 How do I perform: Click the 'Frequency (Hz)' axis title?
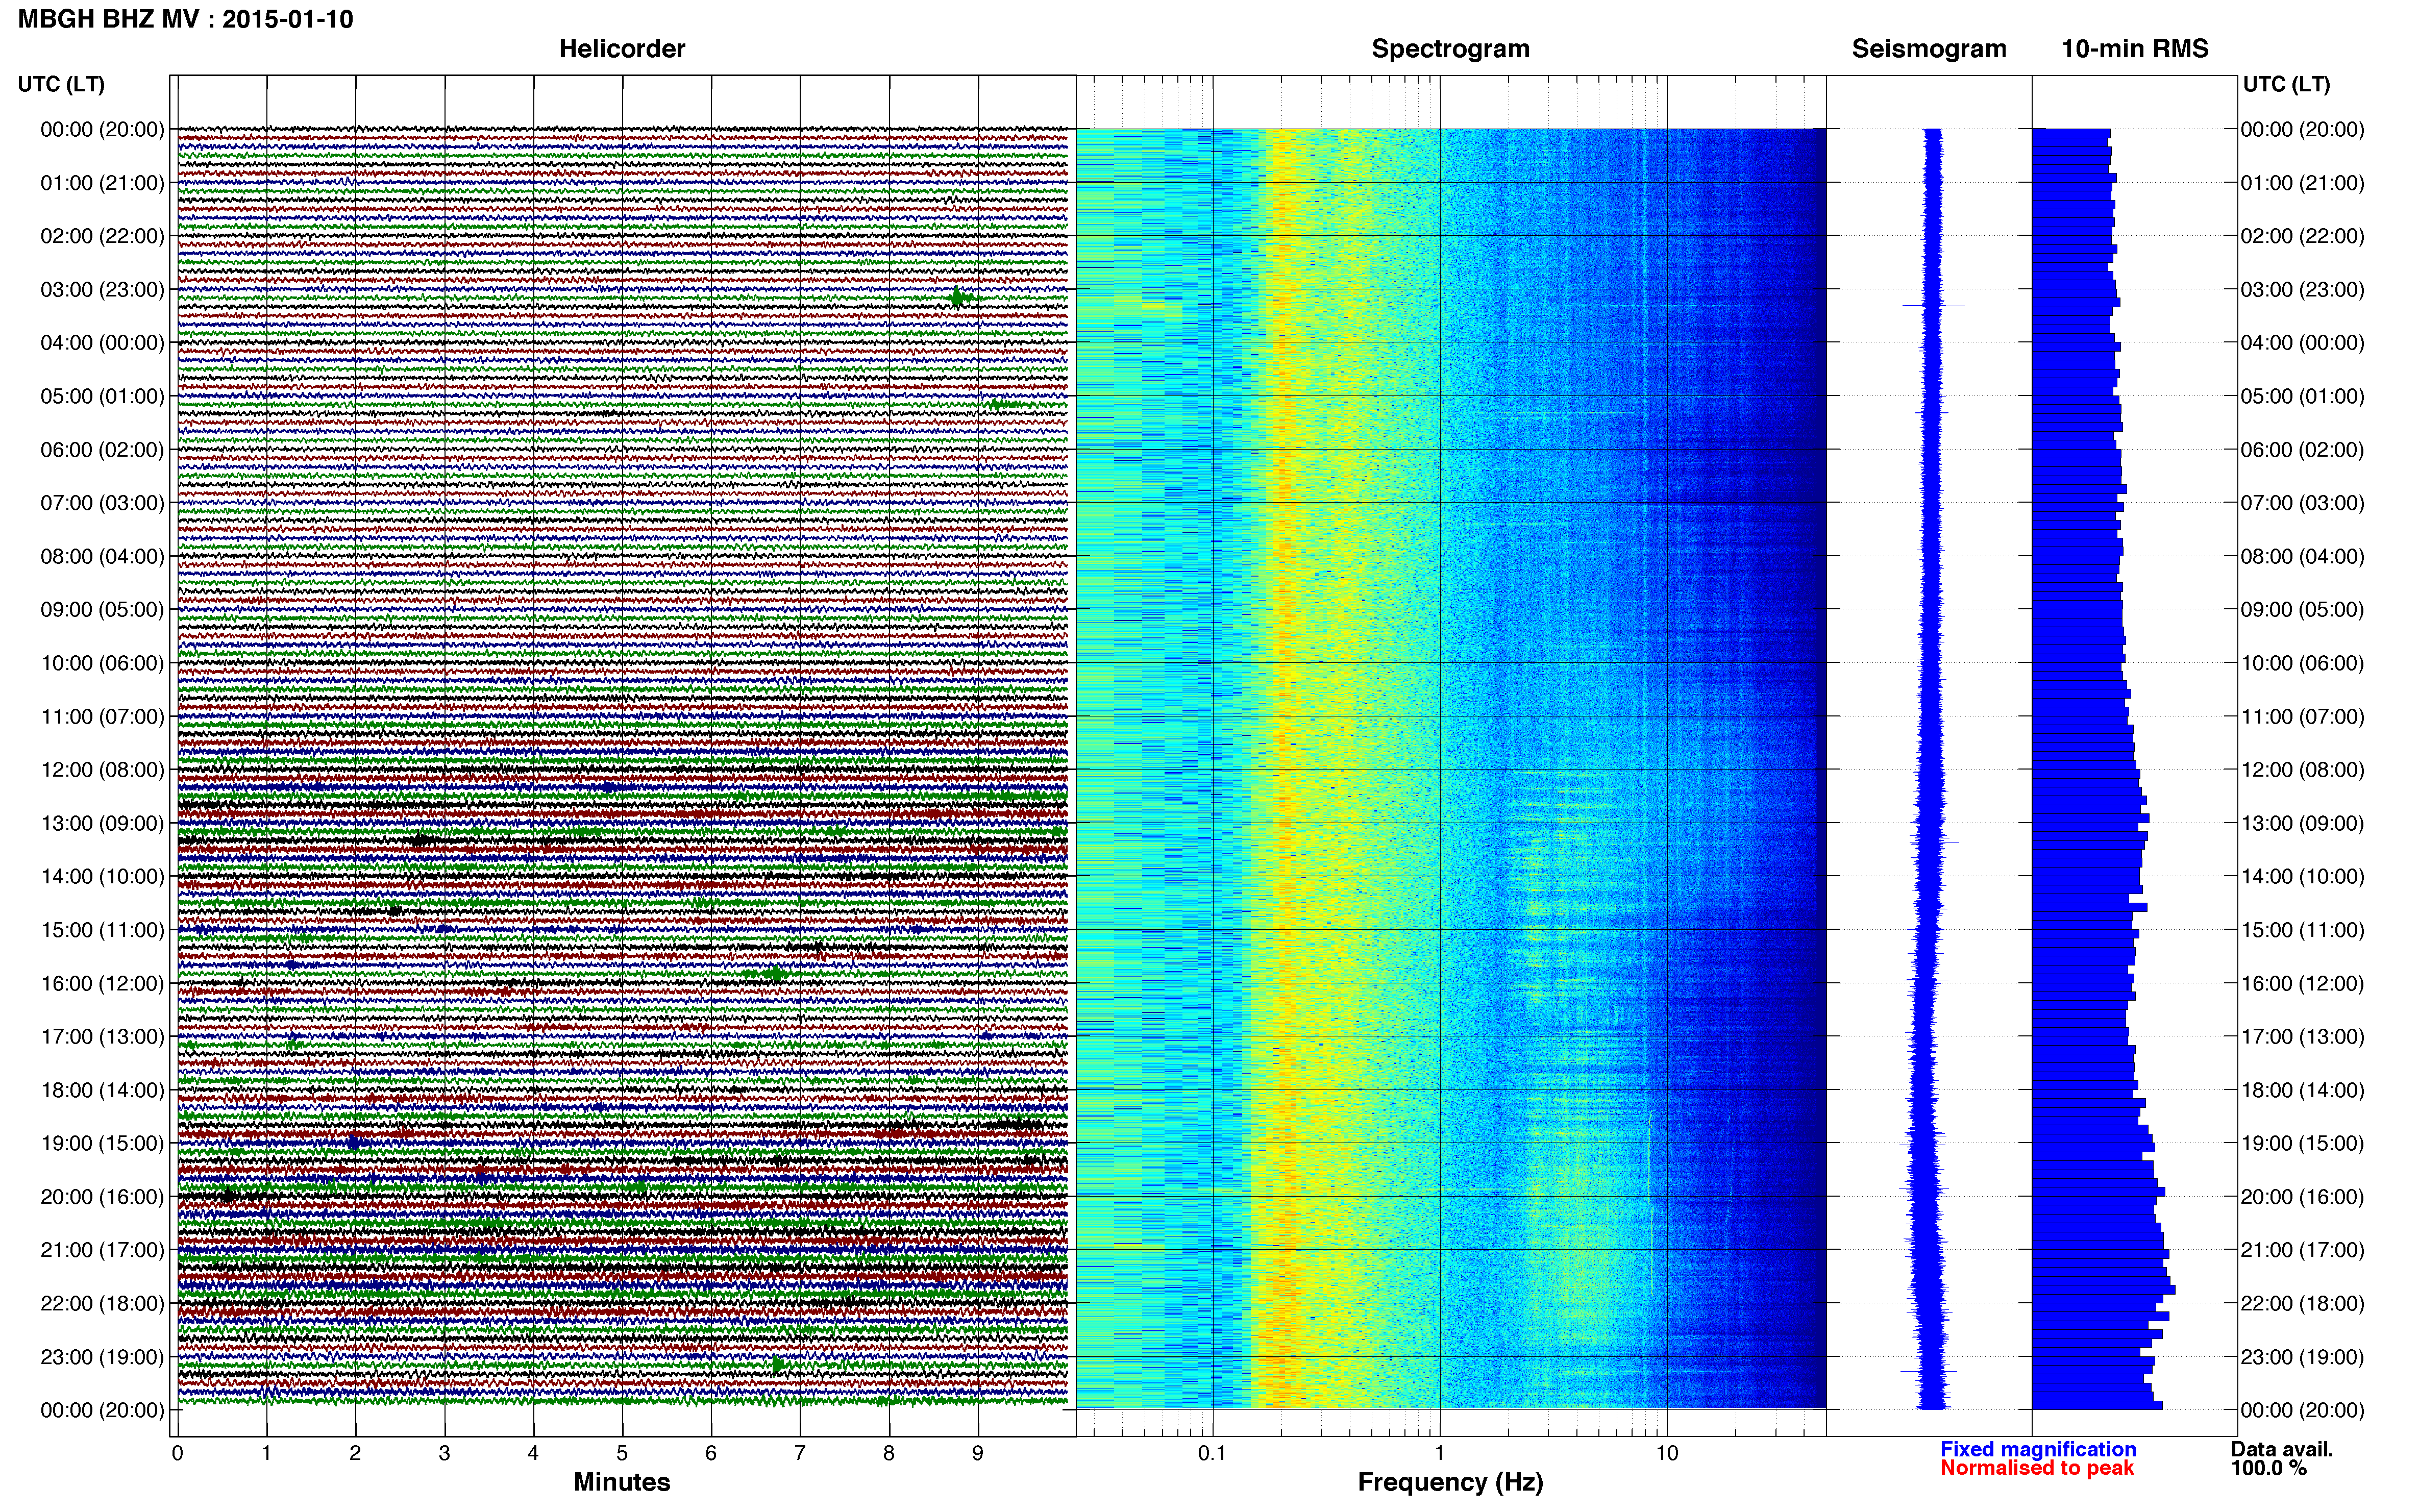(x=1450, y=1482)
